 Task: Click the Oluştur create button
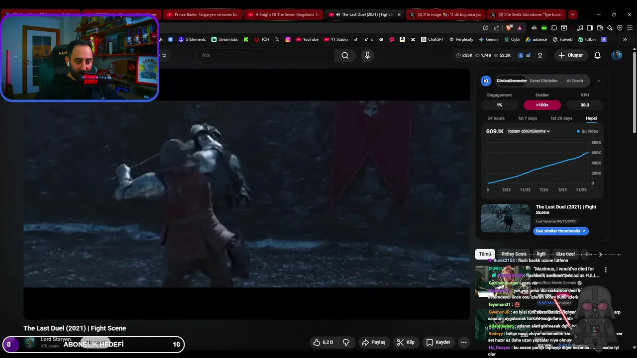pos(570,55)
